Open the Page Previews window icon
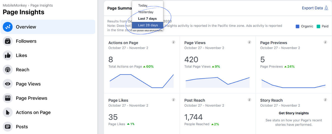The height and width of the screenshot is (134, 332). click(x=8, y=98)
